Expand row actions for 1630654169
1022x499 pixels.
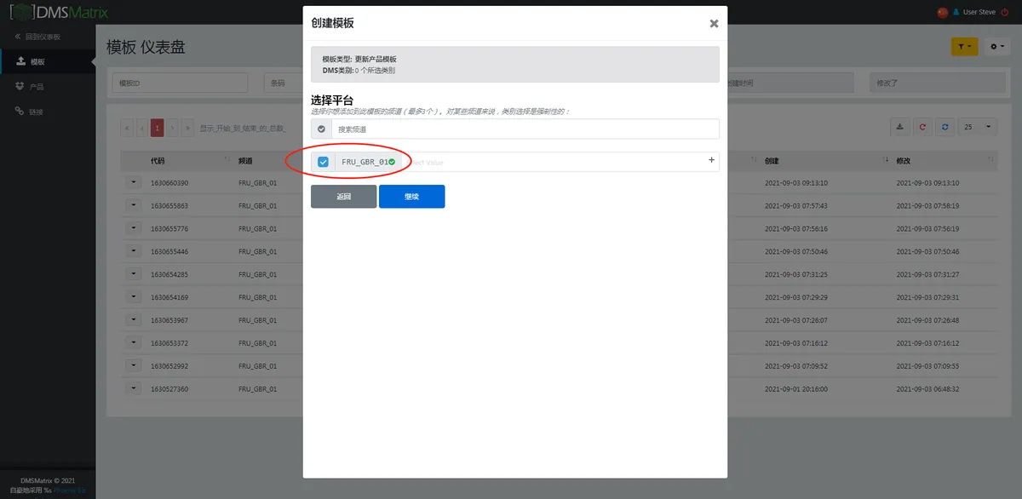point(134,297)
